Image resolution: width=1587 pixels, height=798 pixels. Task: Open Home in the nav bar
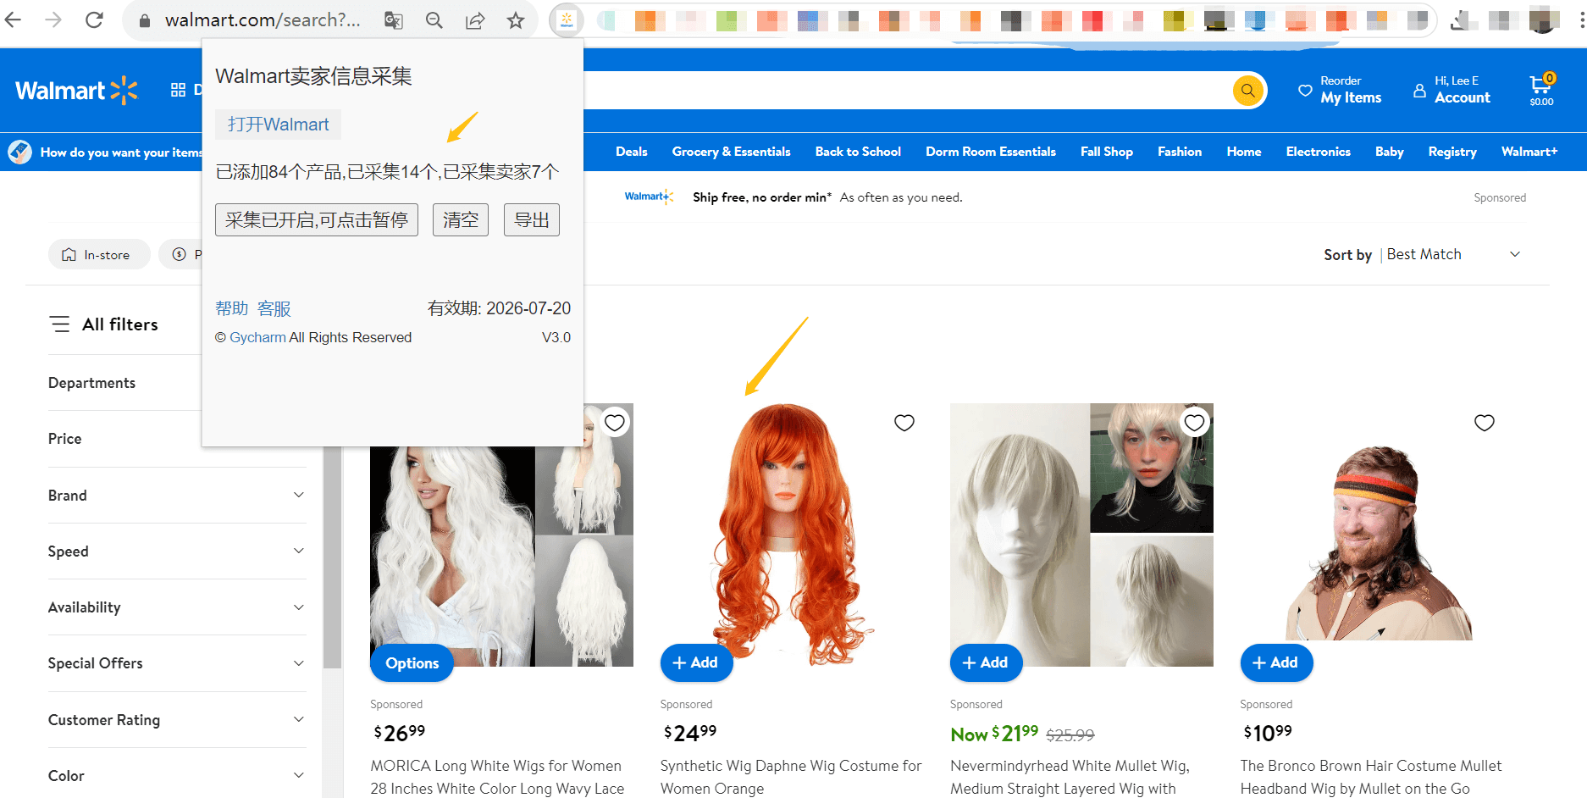click(1244, 152)
